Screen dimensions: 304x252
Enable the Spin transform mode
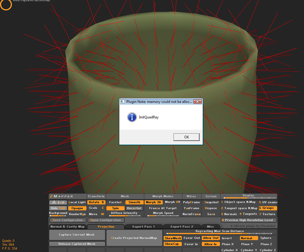pos(115,208)
